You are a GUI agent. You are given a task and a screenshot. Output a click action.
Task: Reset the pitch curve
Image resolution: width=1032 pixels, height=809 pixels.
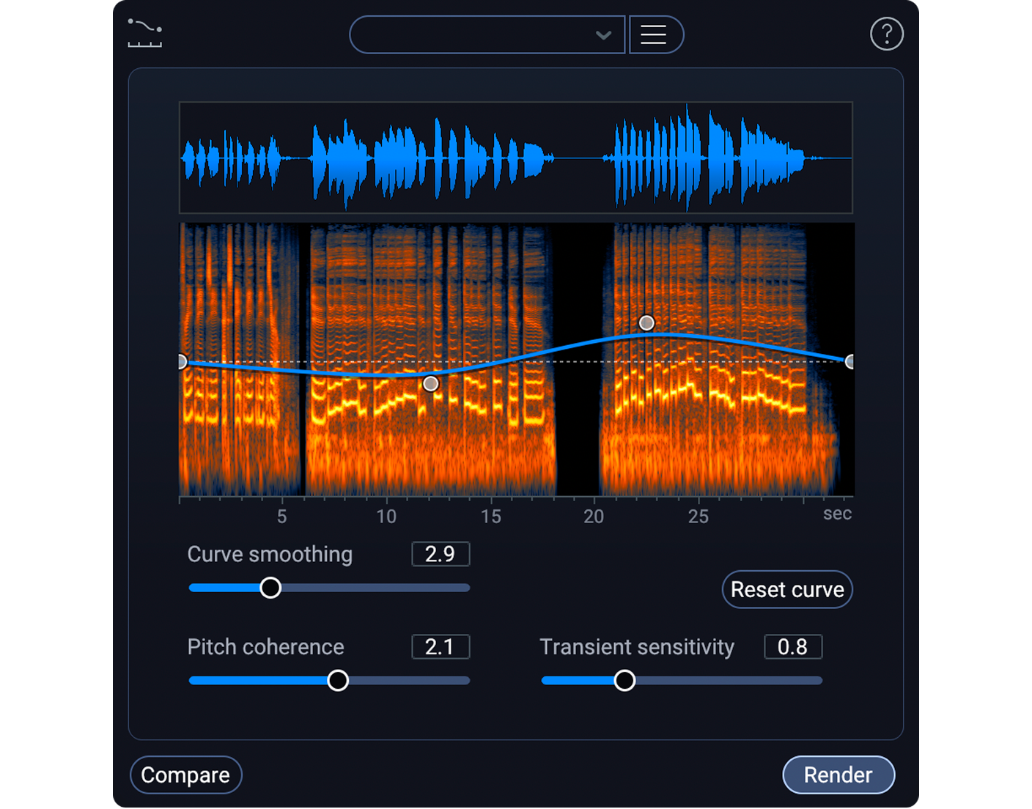tap(786, 589)
